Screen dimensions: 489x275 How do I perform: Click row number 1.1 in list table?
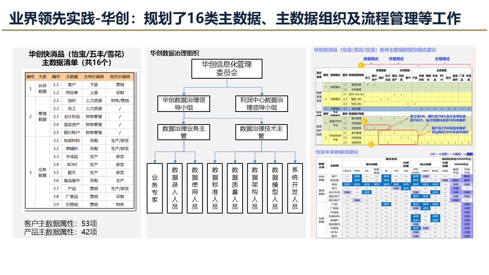click(56, 85)
